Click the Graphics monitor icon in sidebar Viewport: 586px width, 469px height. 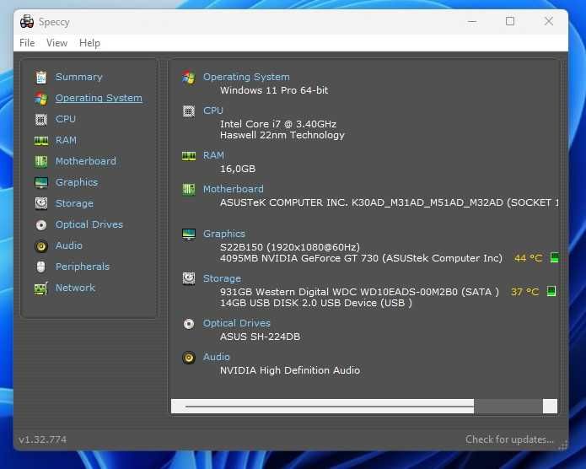[x=41, y=182]
